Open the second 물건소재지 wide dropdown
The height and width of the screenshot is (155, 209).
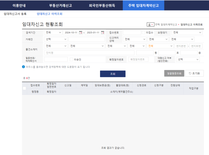(x=87, y=46)
